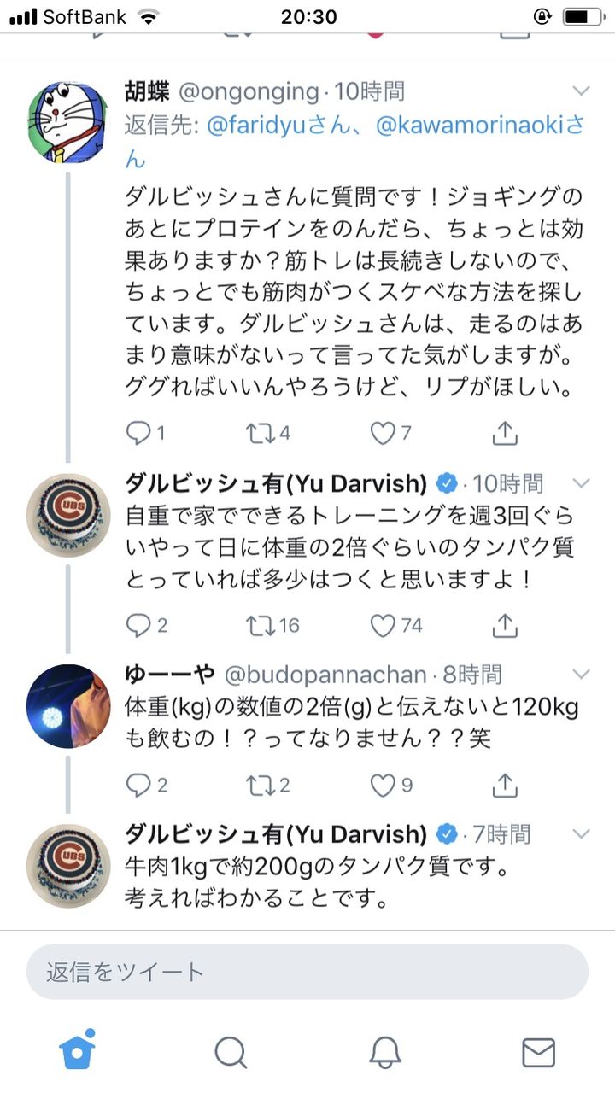Screen dimensions: 615x1093
Task: Open Direct Messages envelope tab
Action: pos(538,1052)
